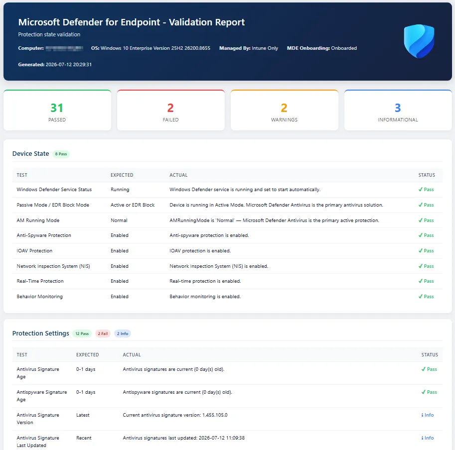This screenshot has width=455, height=450.
Task: Click 'Network Inspection System (NIS)' test name
Action: point(53,266)
